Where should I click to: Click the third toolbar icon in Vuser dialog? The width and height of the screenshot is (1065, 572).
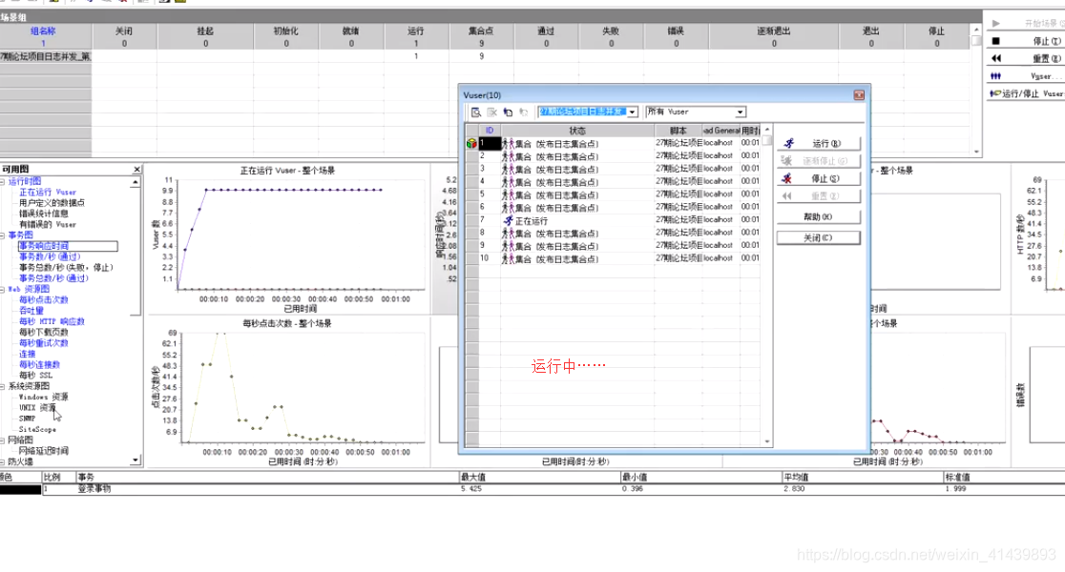tap(508, 112)
